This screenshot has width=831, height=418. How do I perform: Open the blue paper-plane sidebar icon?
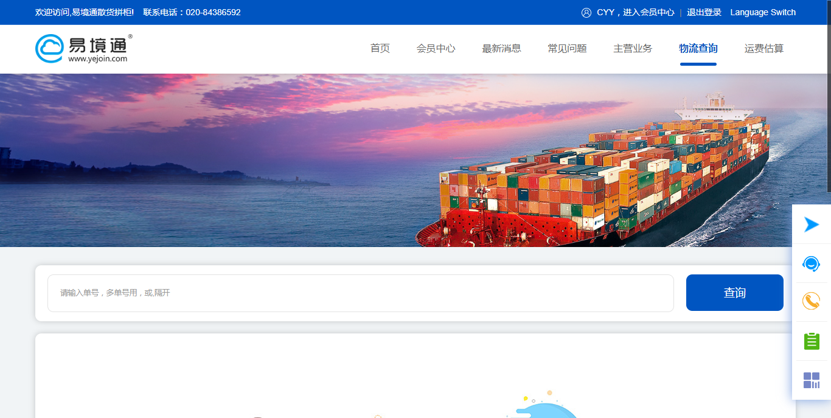[812, 225]
